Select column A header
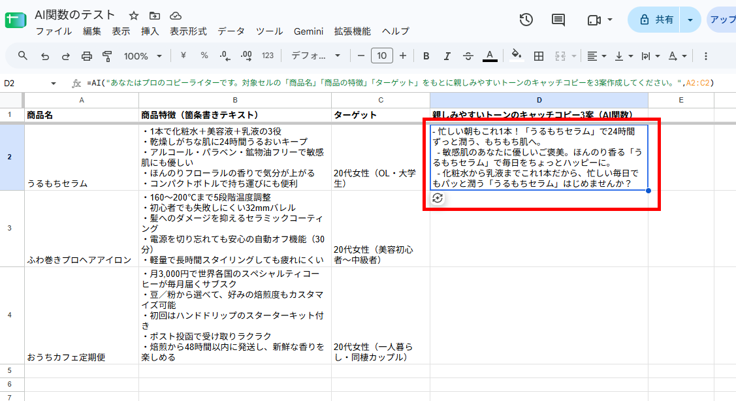The image size is (736, 401). pos(82,100)
